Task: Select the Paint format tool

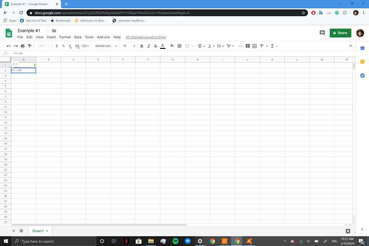Action: tap(30, 46)
